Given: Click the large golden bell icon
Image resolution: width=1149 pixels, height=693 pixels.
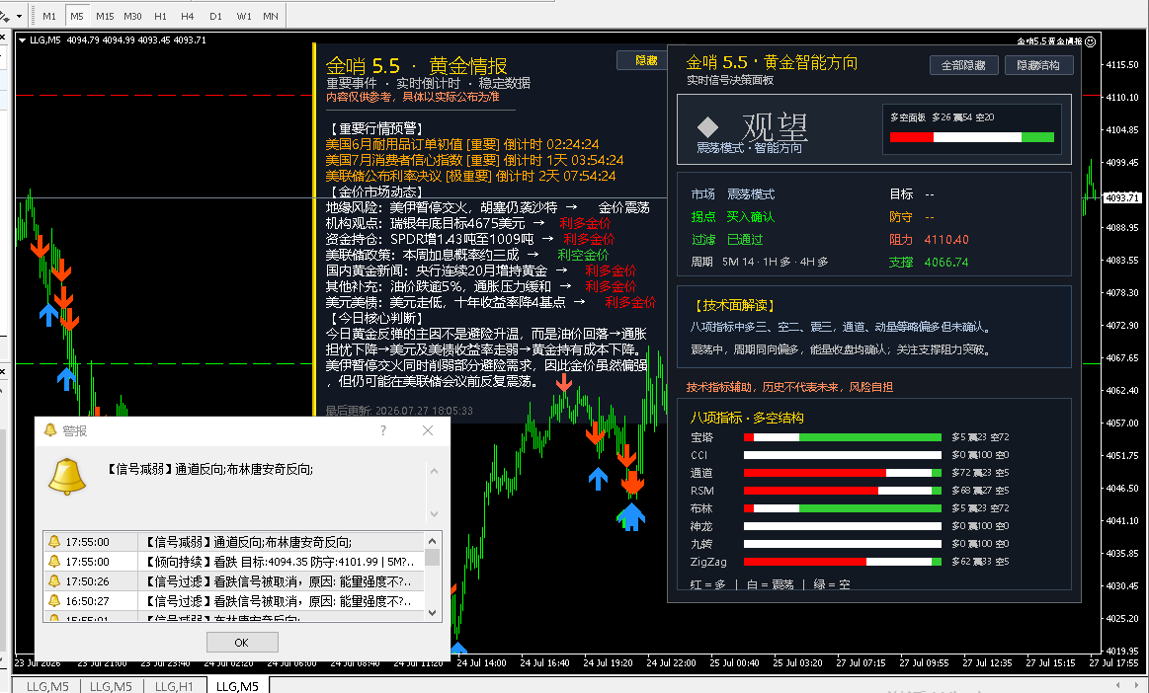Looking at the screenshot, I should (66, 476).
